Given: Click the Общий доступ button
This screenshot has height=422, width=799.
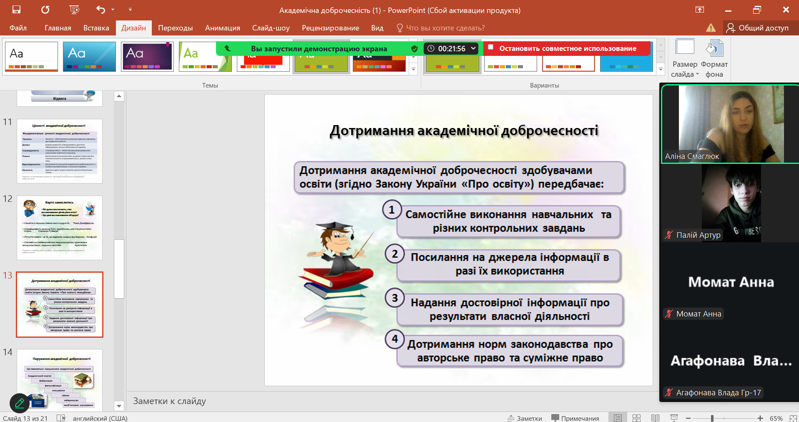Looking at the screenshot, I should point(757,28).
